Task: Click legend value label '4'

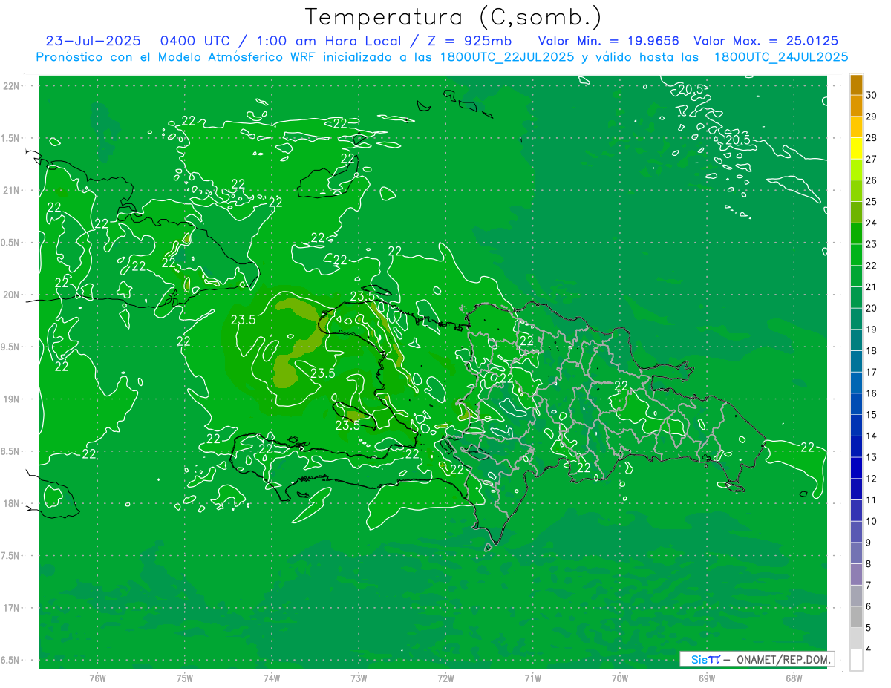Action: point(870,649)
